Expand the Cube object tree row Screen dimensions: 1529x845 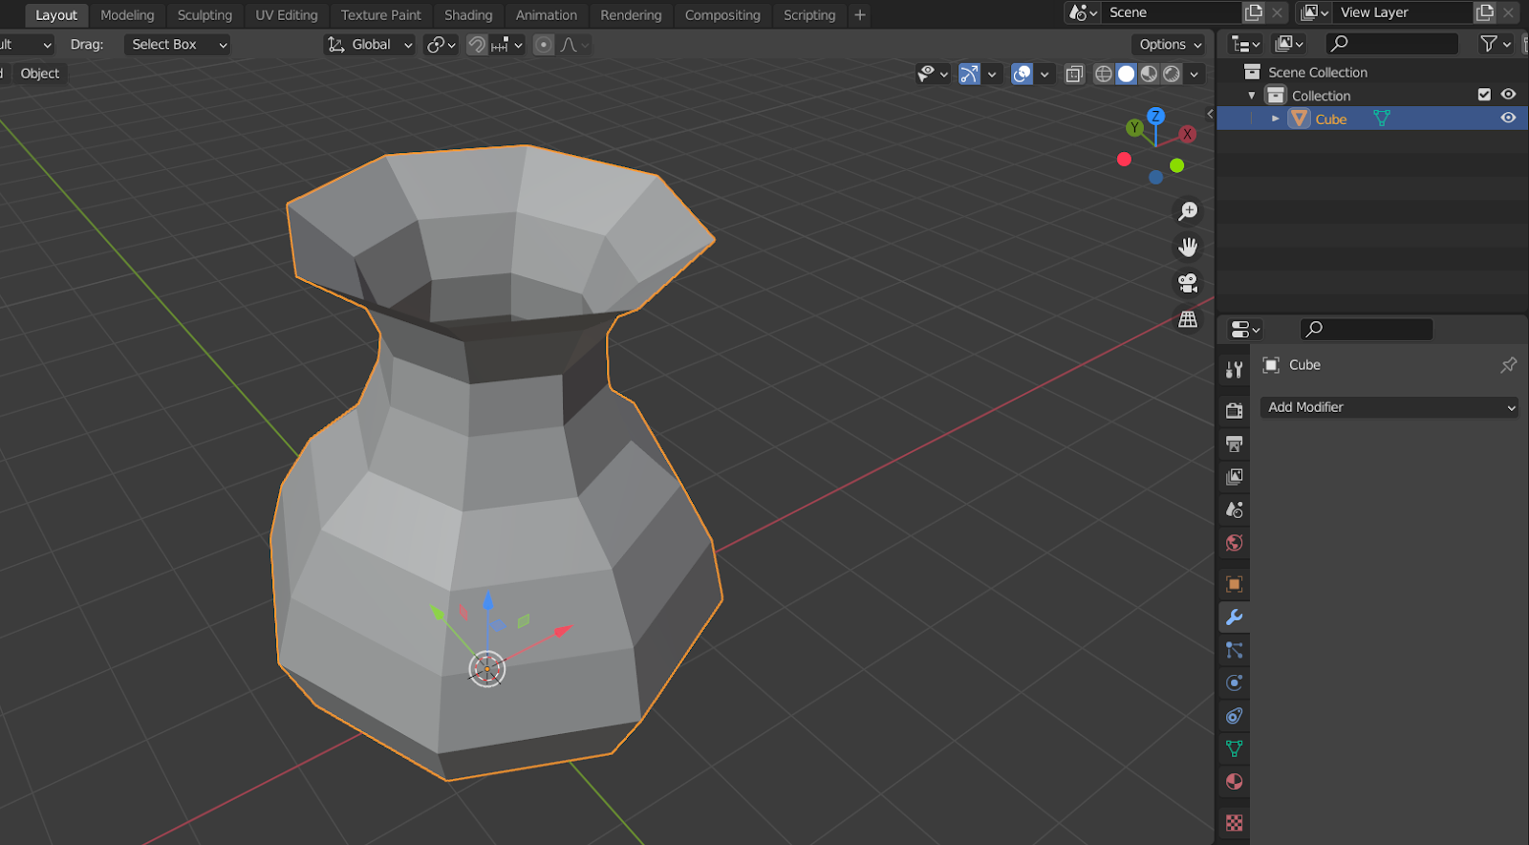tap(1275, 119)
